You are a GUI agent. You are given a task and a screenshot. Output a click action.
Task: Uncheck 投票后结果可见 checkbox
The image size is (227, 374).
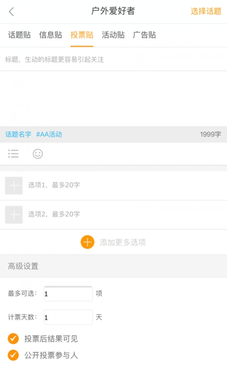click(13, 339)
